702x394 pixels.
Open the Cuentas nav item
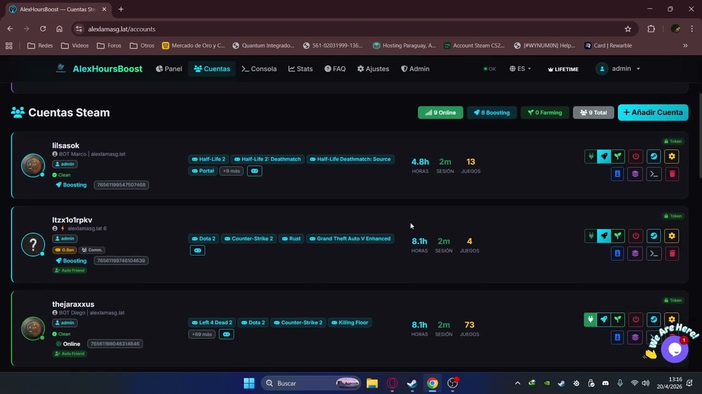point(212,69)
